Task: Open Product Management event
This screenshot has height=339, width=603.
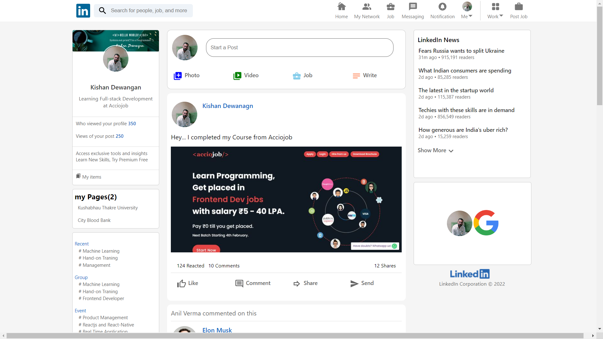Action: [x=103, y=318]
